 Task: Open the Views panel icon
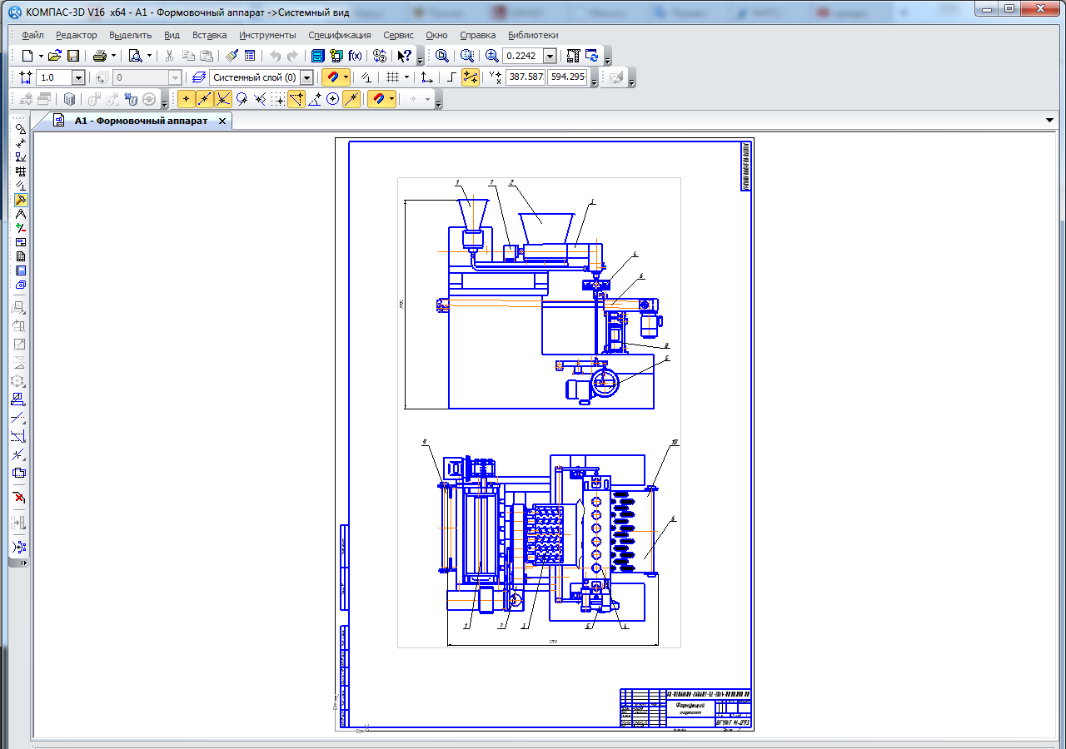tap(21, 242)
